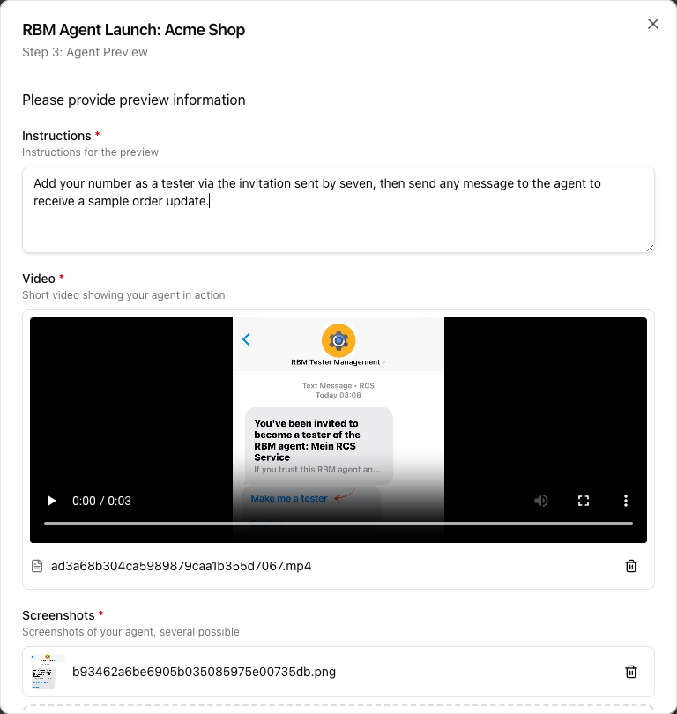This screenshot has width=677, height=714.
Task: Delete the uploaded mp4 video file
Action: (x=631, y=566)
